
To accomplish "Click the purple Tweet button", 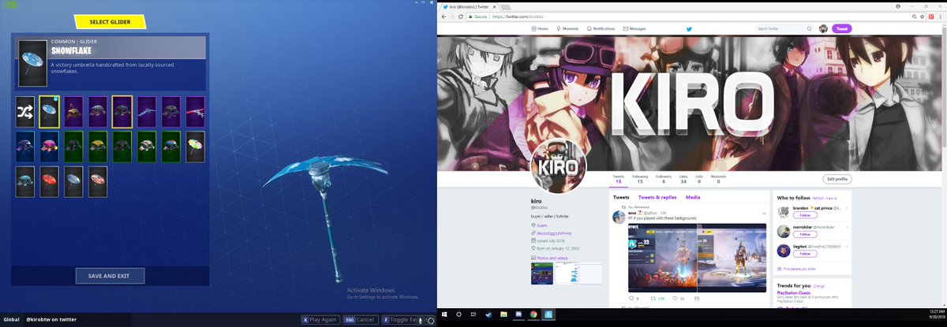I will (842, 28).
